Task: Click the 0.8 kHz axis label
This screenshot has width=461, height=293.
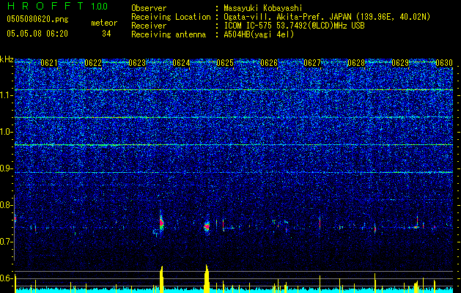Action: [6, 205]
